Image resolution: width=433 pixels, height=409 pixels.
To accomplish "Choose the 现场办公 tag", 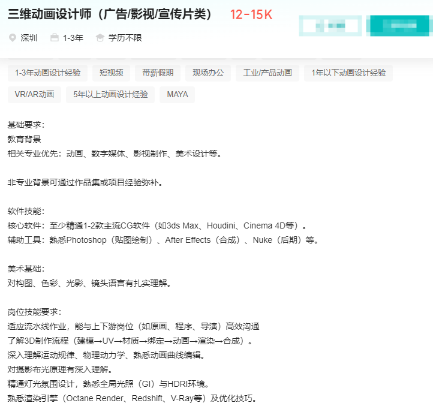I will [x=208, y=73].
